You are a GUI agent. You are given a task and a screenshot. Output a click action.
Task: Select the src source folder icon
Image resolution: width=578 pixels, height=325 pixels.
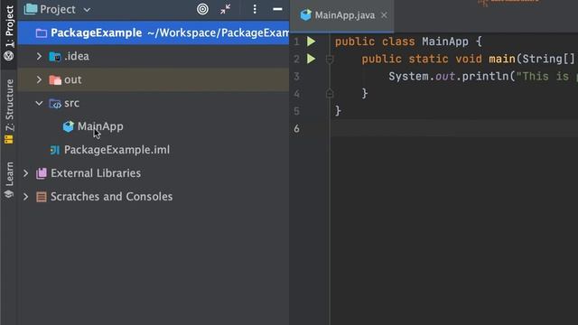[55, 104]
